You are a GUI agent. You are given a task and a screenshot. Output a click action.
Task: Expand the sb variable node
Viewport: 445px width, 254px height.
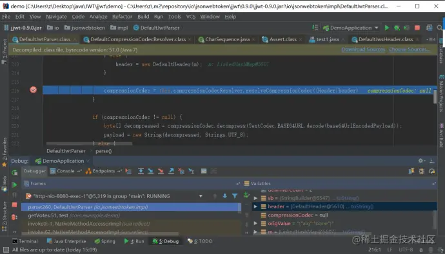[255, 198]
